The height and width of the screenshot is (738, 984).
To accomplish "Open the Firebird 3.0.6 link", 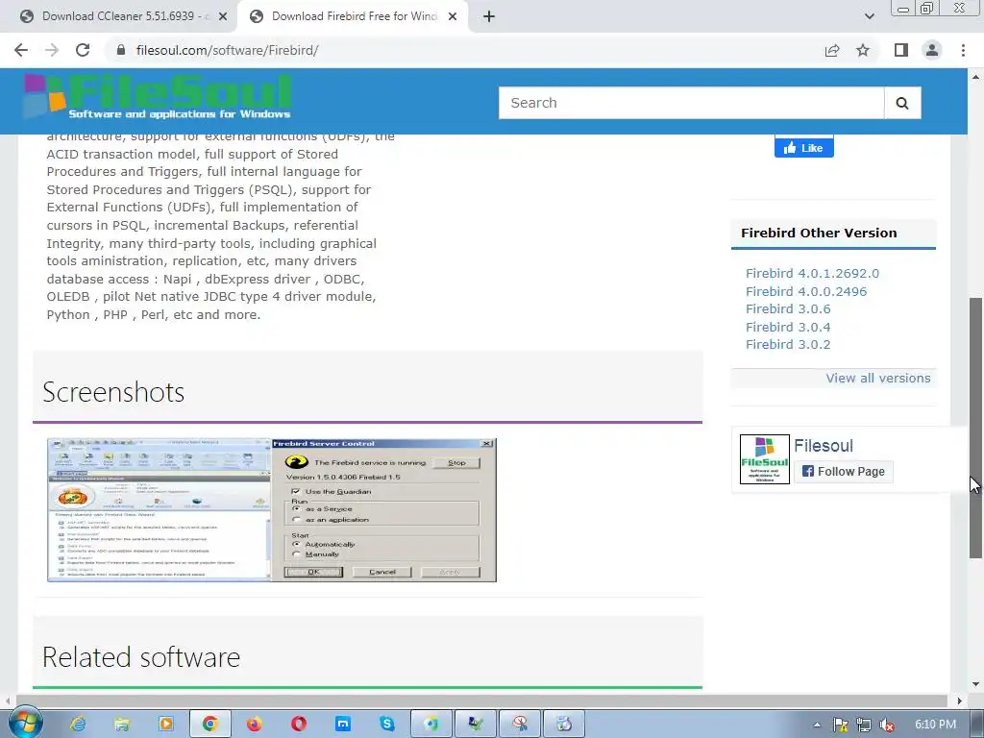I will tap(788, 309).
